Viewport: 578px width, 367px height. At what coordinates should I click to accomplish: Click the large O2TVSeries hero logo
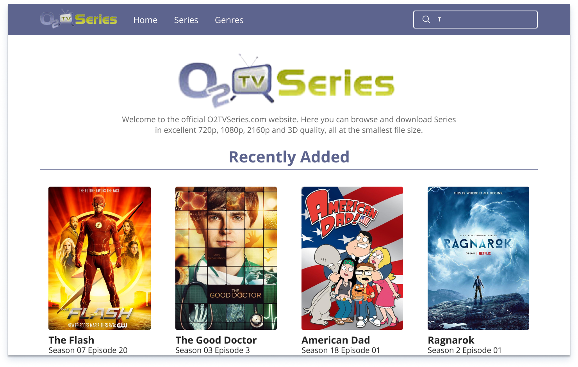pyautogui.click(x=287, y=81)
